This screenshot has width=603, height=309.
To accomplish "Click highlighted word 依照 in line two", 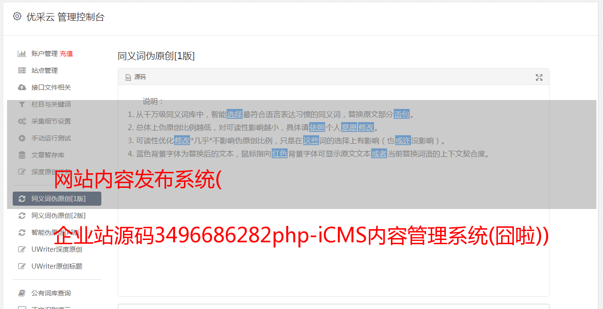I will (x=317, y=127).
